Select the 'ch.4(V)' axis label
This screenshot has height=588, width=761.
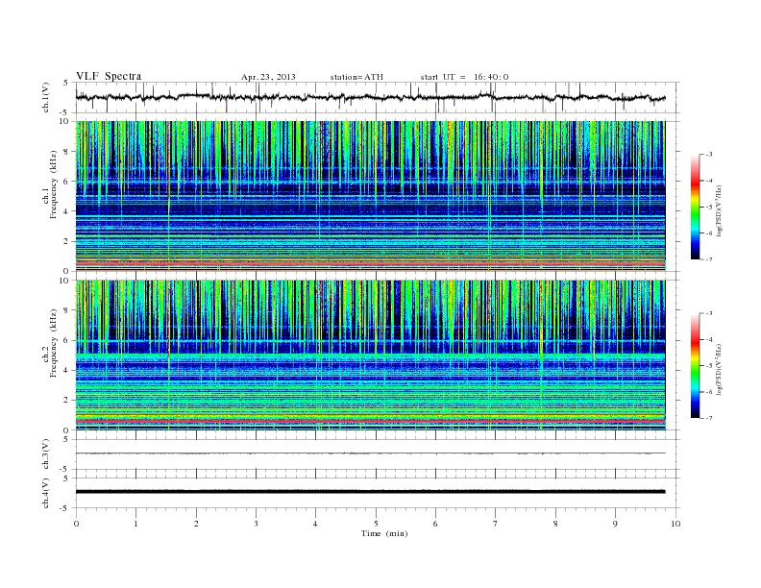coord(46,493)
